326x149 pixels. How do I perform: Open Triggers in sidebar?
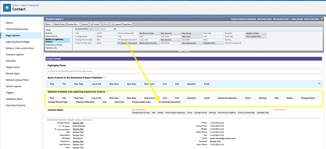10,93
